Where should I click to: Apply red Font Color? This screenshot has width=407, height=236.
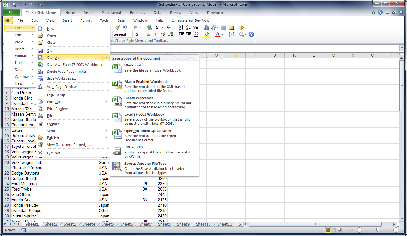click(x=218, y=34)
